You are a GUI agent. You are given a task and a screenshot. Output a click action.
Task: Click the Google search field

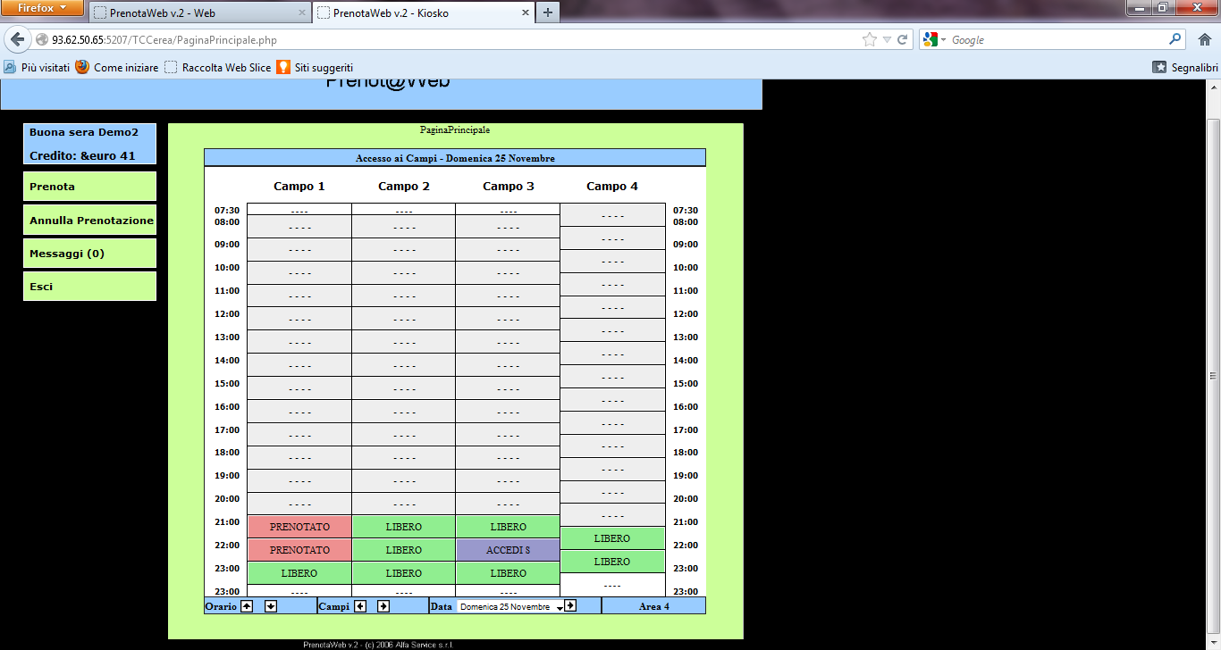(x=1057, y=40)
